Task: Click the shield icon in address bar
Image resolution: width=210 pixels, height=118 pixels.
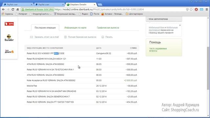Action: click(x=187, y=10)
